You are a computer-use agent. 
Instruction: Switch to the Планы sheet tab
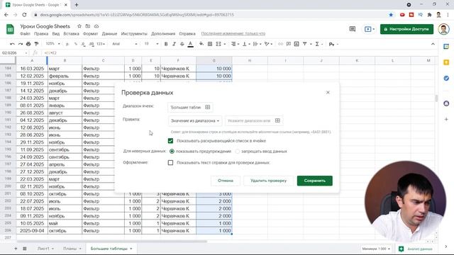(72, 249)
